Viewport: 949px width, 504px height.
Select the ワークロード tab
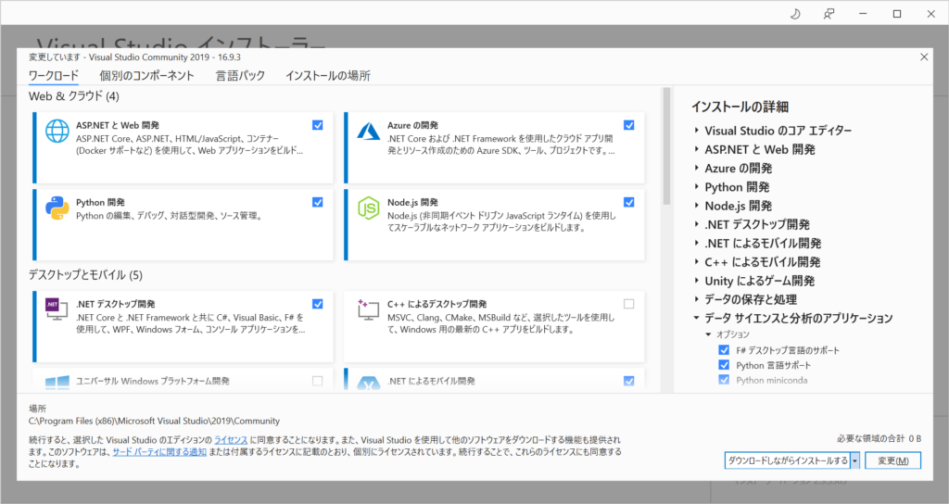coord(53,76)
